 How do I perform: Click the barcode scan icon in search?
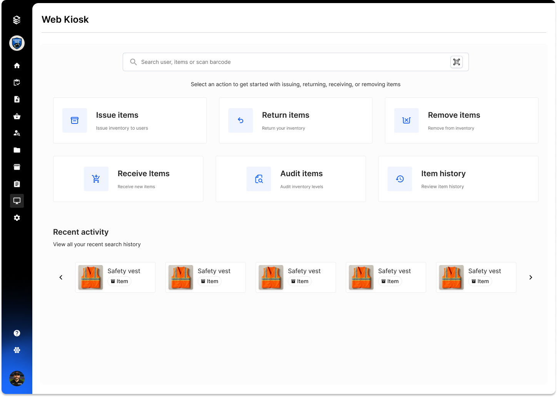(457, 62)
